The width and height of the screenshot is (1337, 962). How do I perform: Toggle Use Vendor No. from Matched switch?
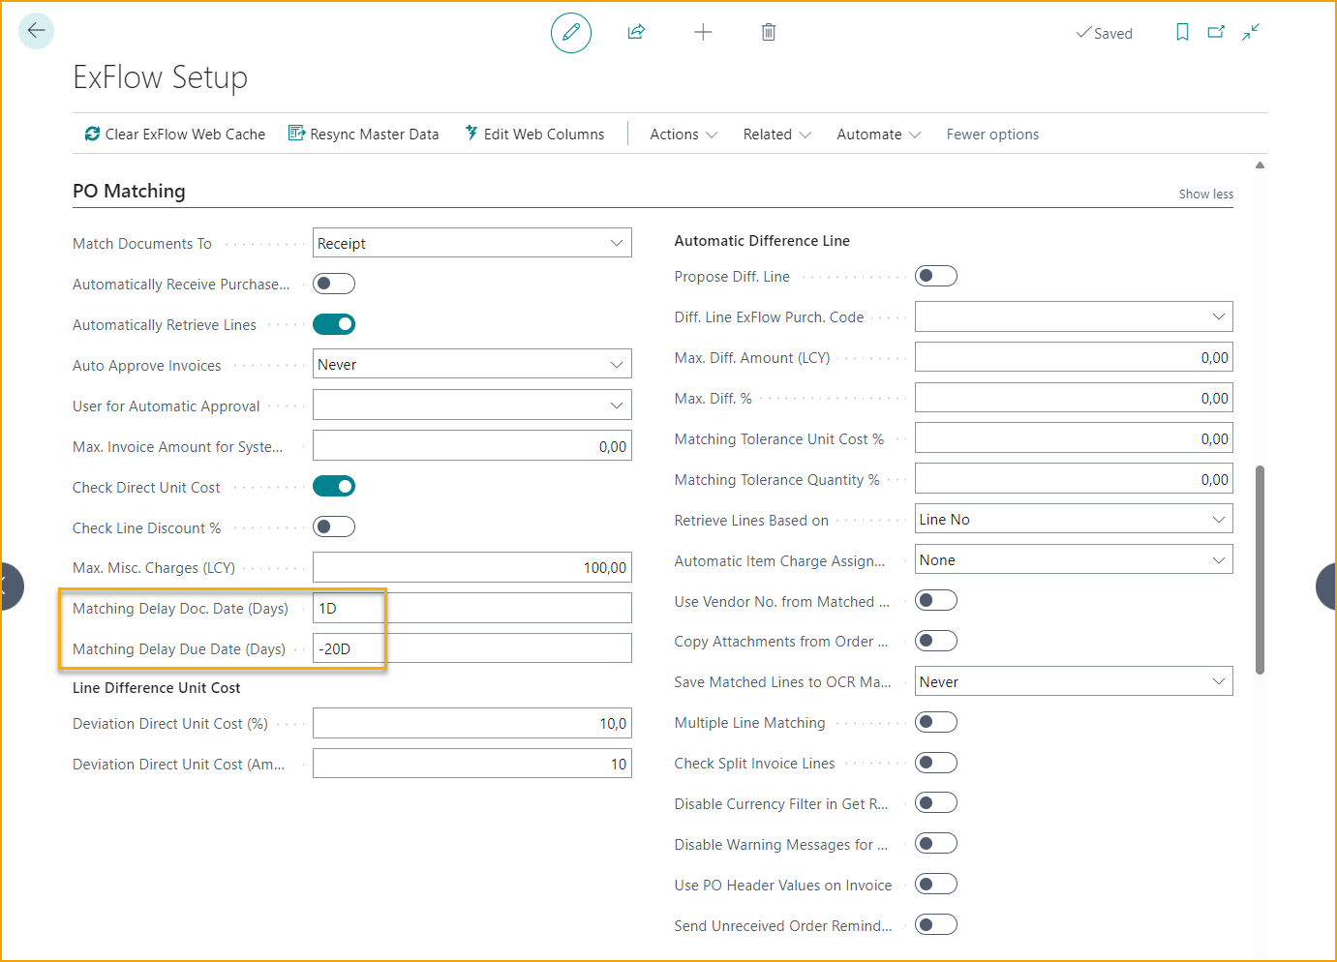click(936, 600)
